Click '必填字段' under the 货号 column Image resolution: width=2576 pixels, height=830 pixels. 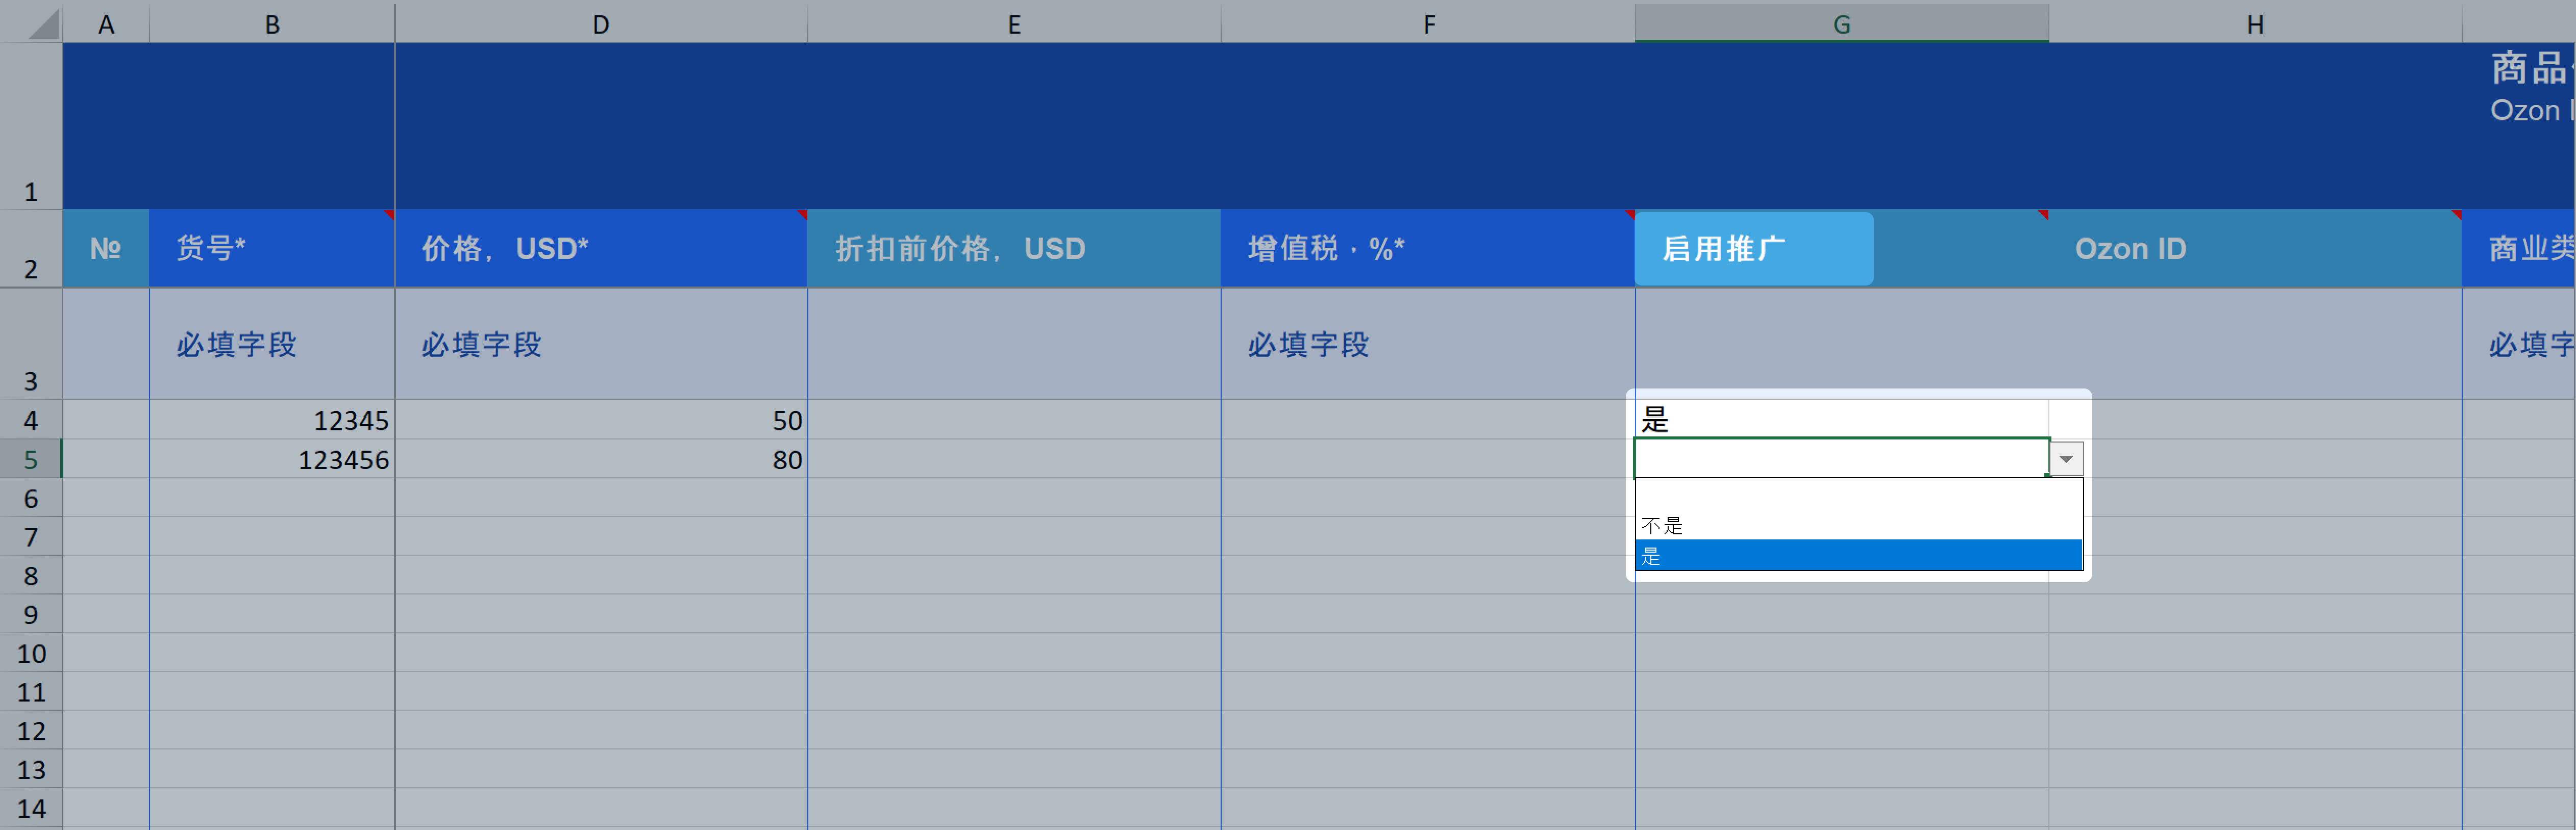coord(237,345)
